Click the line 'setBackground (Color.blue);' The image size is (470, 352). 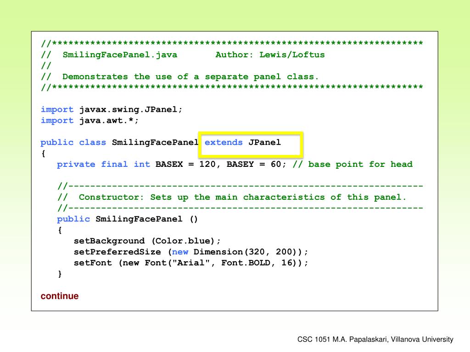[147, 241]
